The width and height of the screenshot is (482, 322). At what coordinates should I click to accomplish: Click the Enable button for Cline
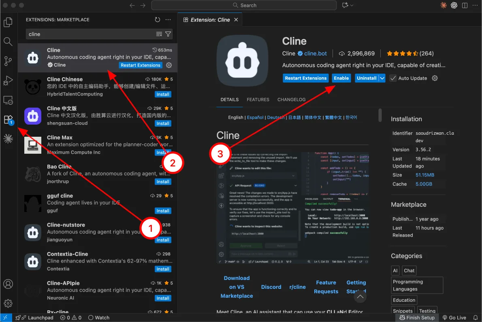(341, 78)
